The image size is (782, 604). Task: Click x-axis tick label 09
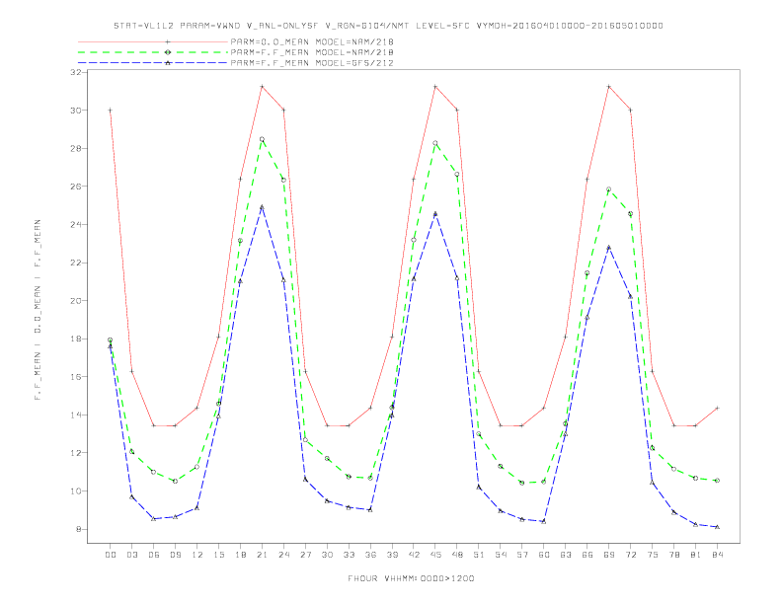coord(175,555)
